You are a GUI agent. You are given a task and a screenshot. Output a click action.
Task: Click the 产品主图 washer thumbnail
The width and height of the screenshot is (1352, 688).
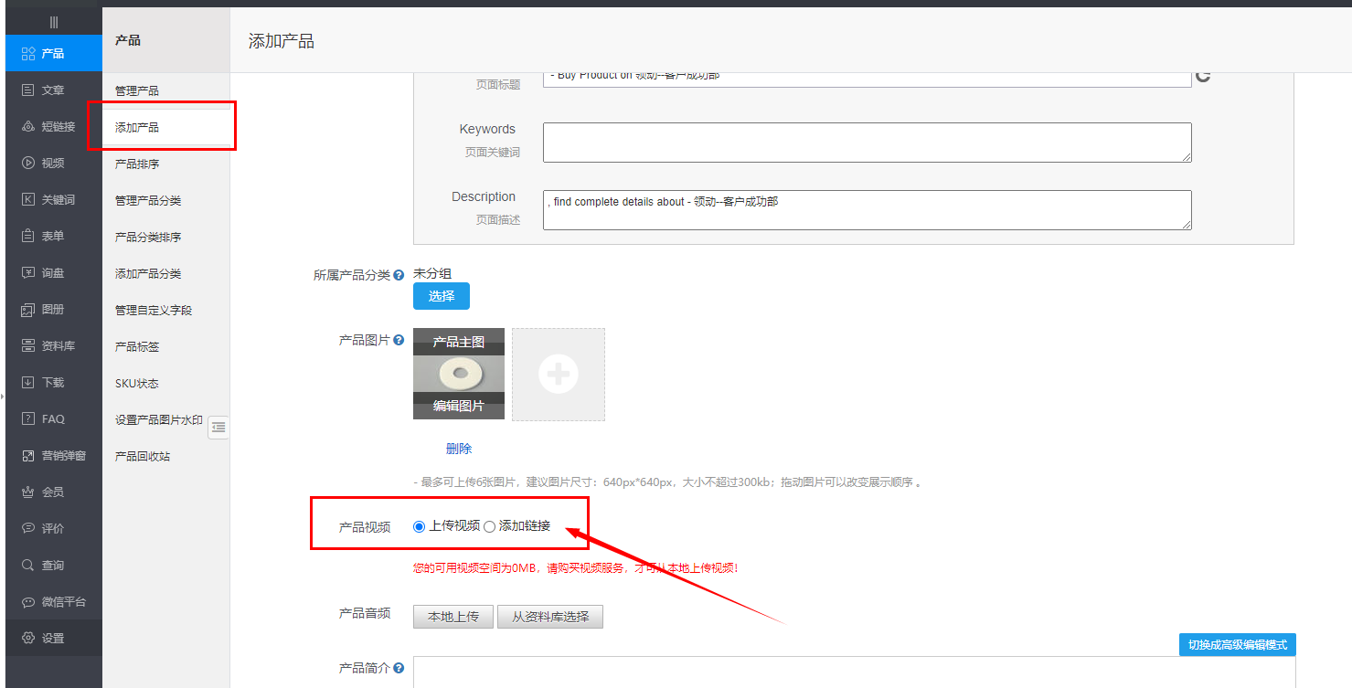458,373
